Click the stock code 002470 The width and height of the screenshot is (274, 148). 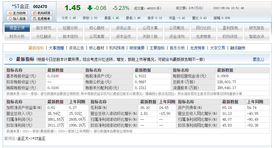[40, 7]
